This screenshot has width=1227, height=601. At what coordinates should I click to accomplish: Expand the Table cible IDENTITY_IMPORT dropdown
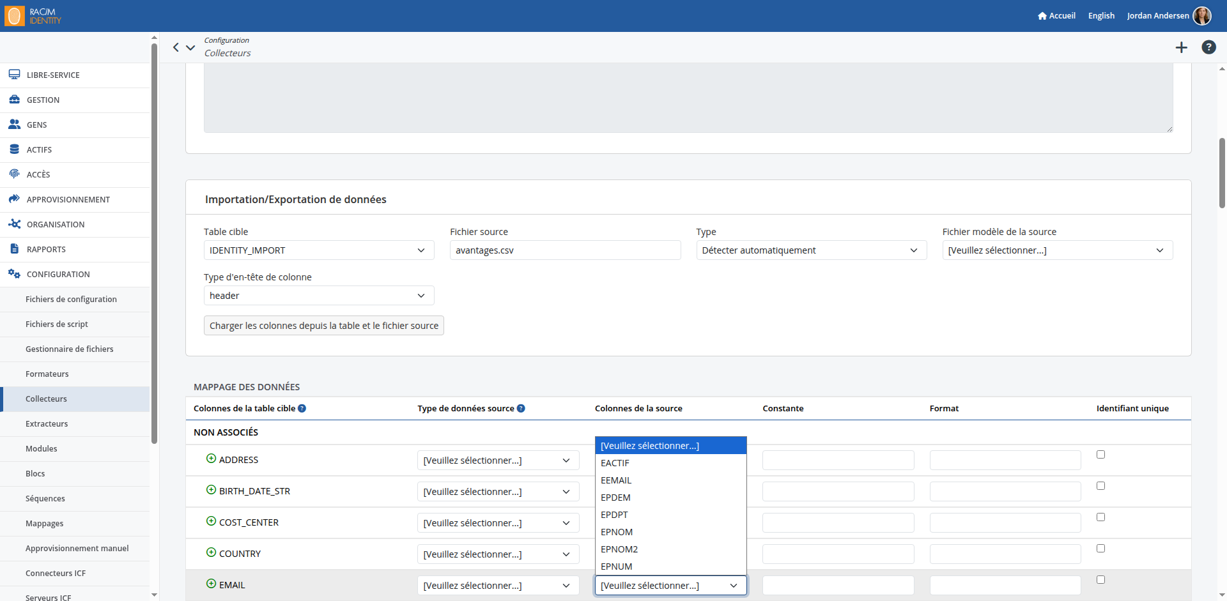tap(319, 250)
